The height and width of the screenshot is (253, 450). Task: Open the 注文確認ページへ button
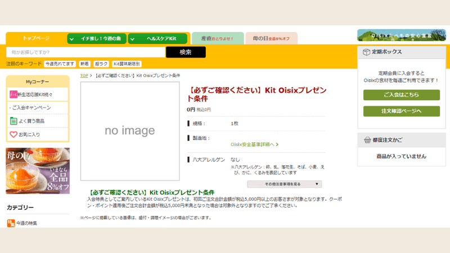coord(401,111)
